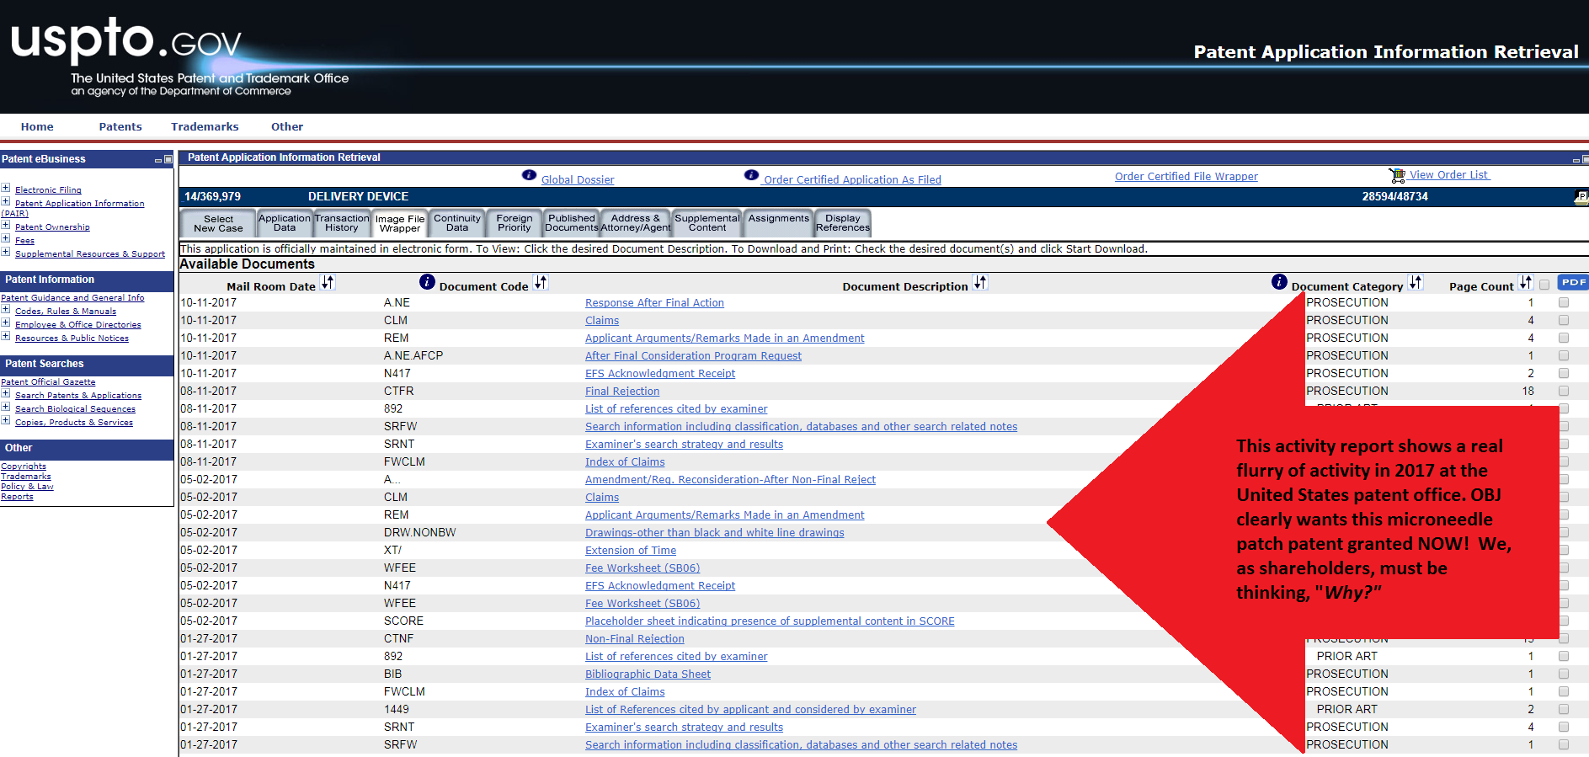Click the print icon in application header bar
This screenshot has width=1589, height=757.
tap(1581, 196)
